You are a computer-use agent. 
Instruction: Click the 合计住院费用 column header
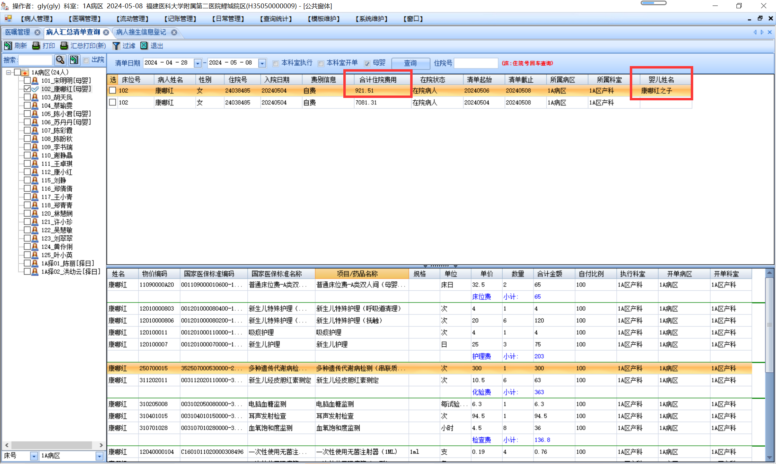[x=378, y=80]
